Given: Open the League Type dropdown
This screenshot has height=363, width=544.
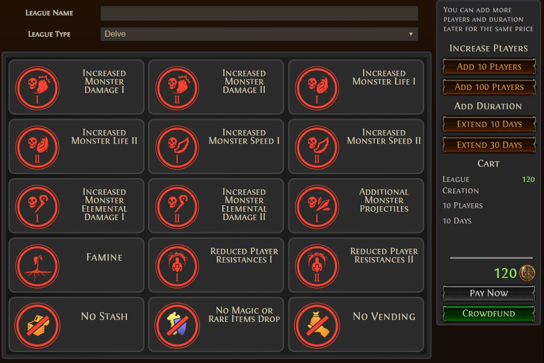Looking at the screenshot, I should tap(259, 34).
